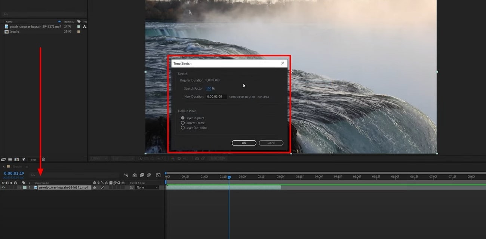Viewport: 486px width, 239px height.
Task: Select the pexels-sarowar-hussain mp4 in Project panel
Action: coord(36,27)
